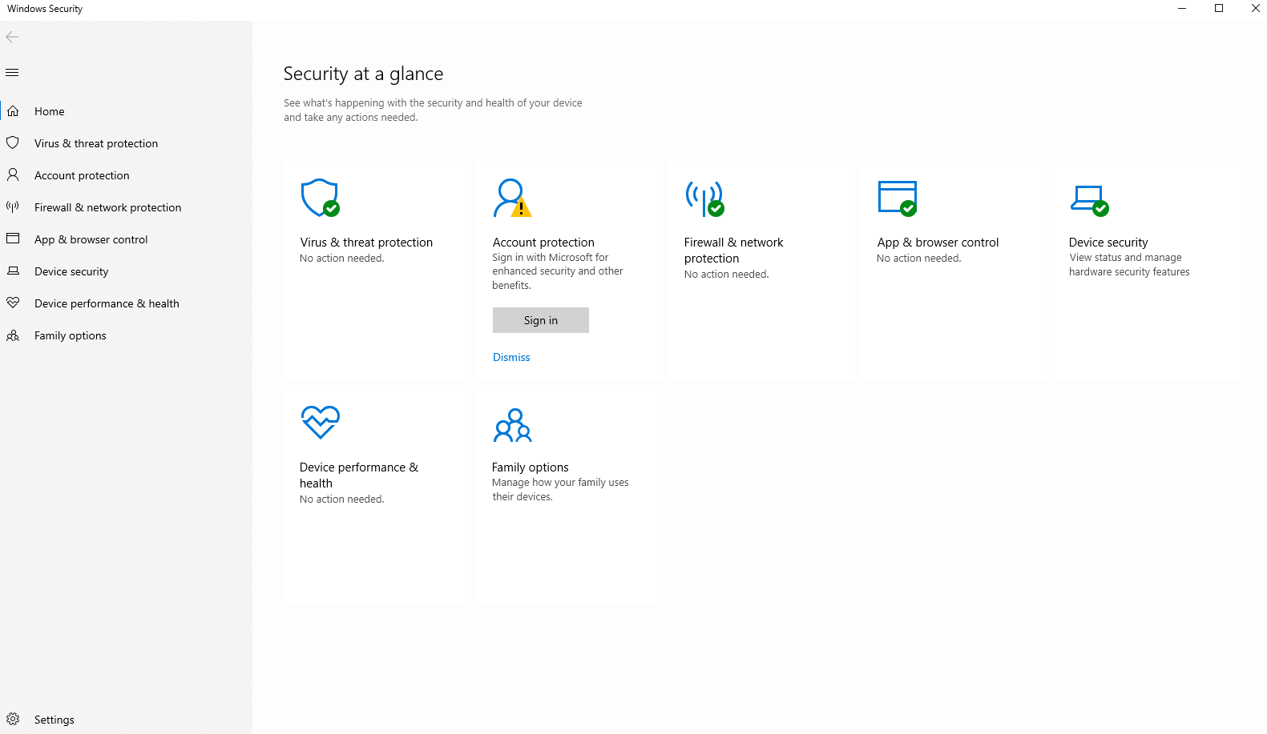
Task: Open the Virus & threat protection shield tile icon
Action: [320, 198]
